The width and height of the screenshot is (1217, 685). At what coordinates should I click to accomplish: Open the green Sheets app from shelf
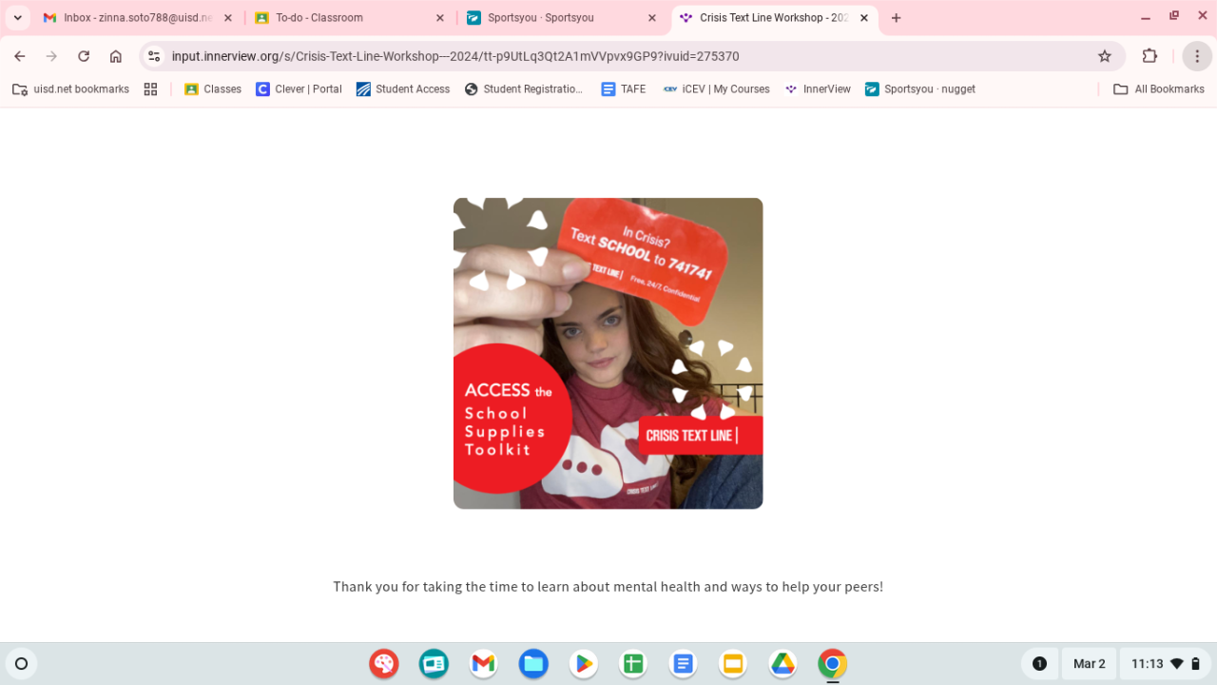(633, 664)
